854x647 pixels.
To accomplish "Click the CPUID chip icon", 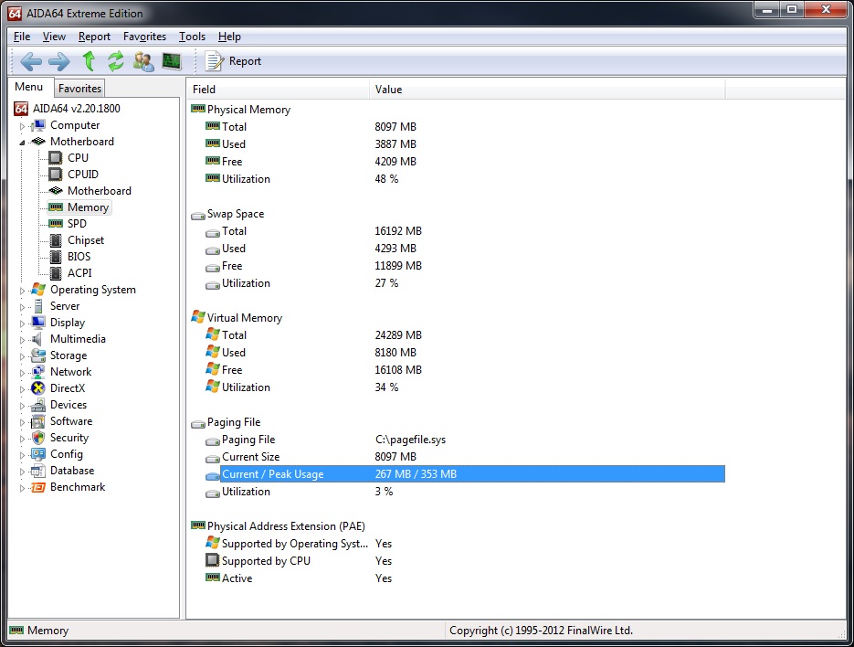I will (56, 174).
